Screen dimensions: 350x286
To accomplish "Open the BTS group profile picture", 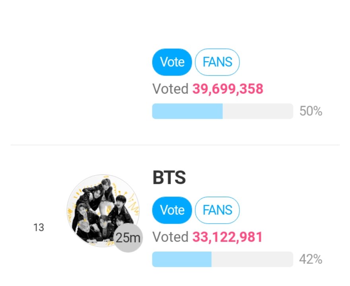I will (103, 211).
